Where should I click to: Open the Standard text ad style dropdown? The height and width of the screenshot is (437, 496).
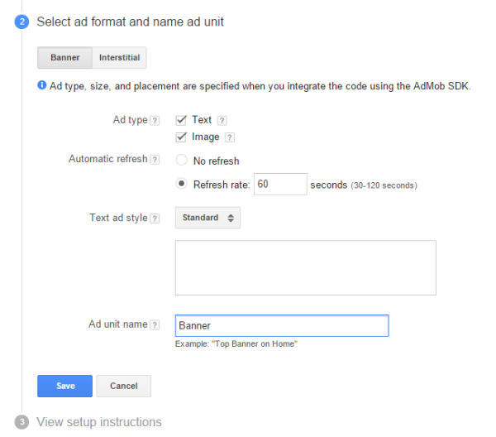[208, 218]
